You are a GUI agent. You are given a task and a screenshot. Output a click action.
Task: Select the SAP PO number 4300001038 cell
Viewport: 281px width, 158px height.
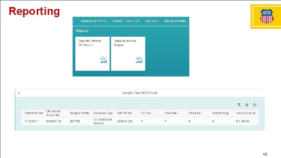(x=125, y=121)
